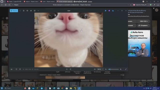The width and height of the screenshot is (160, 90).
Task: Click the Похожие similar button in Yandex panel
Action: (x=132, y=25)
